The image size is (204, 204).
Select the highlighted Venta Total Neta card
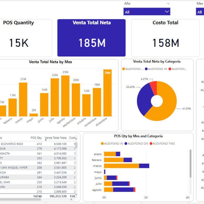[91, 37]
